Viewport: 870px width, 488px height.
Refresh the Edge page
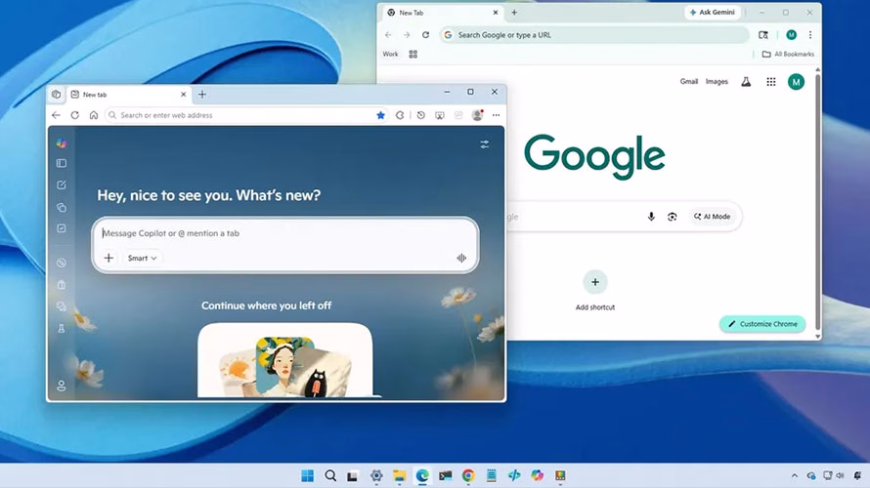click(x=75, y=115)
